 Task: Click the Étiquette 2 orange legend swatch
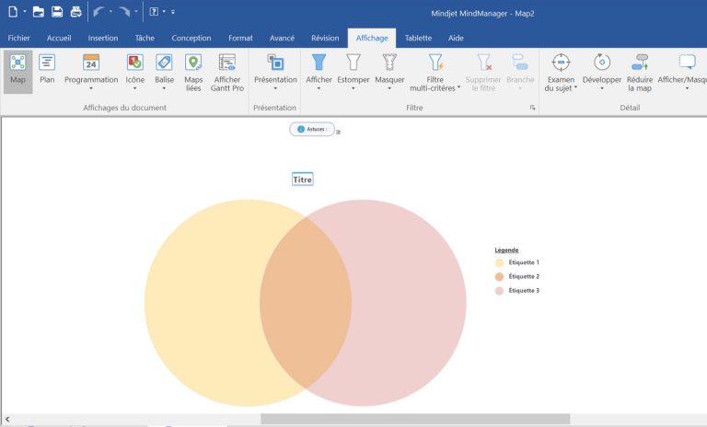(499, 276)
